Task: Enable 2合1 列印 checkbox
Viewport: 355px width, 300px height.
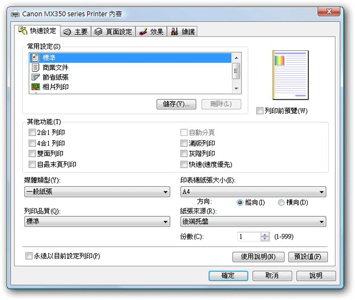Action: pos(32,132)
